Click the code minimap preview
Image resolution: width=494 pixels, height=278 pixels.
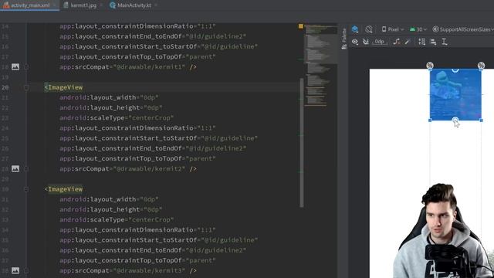320,66
